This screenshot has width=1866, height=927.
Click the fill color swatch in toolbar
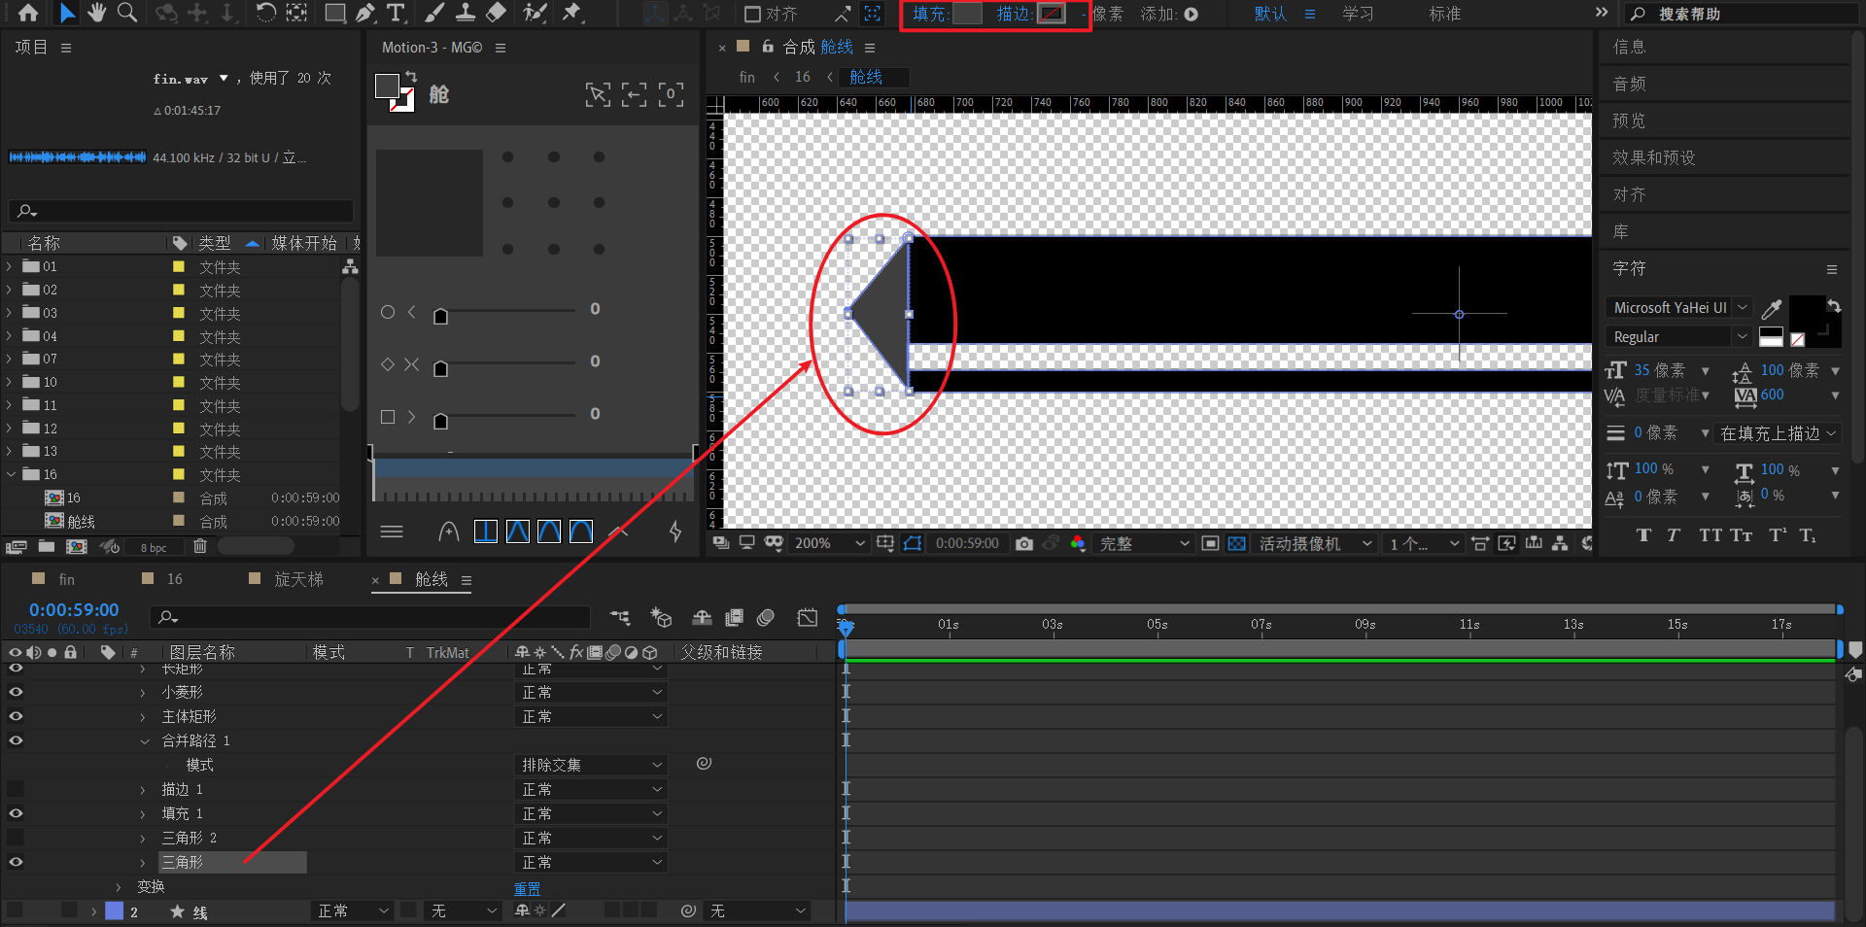[x=967, y=14]
